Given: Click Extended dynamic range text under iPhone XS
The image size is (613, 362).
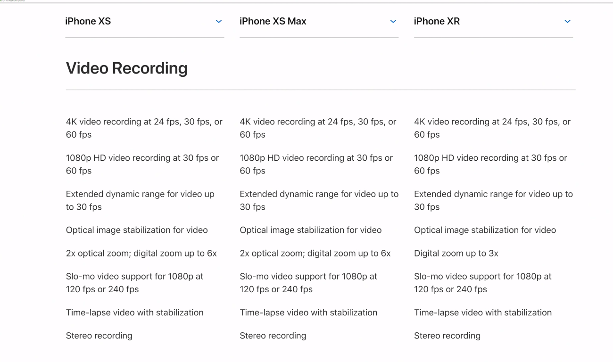Looking at the screenshot, I should [140, 200].
